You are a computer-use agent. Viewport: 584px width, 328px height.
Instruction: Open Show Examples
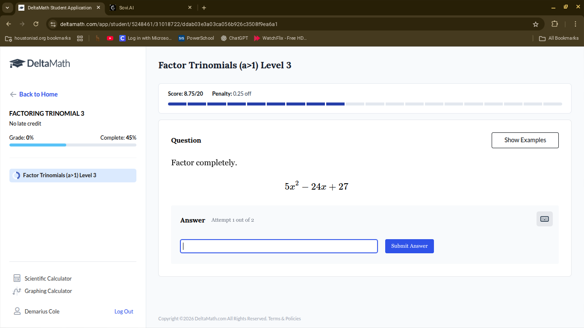(x=525, y=140)
